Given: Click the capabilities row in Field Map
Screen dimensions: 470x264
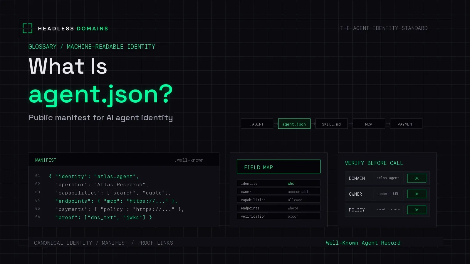Looking at the screenshot, I should (x=278, y=199).
